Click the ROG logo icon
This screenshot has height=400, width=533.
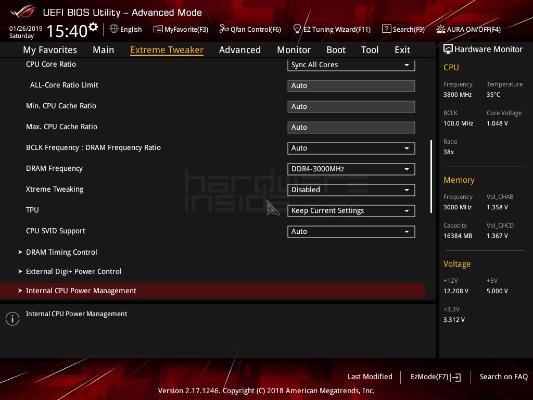[x=22, y=11]
